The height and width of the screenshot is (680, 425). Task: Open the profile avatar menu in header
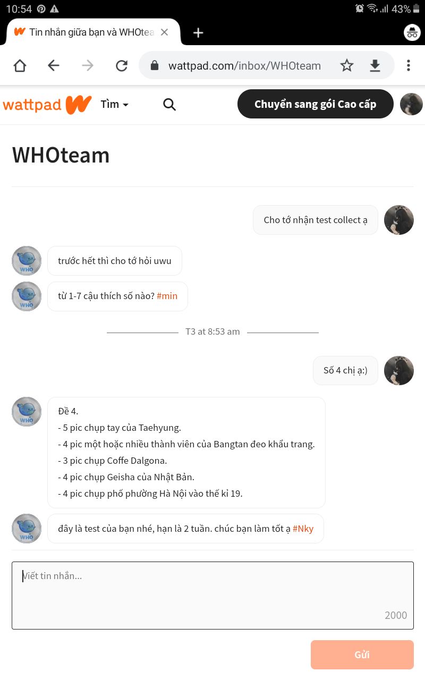pyautogui.click(x=411, y=104)
